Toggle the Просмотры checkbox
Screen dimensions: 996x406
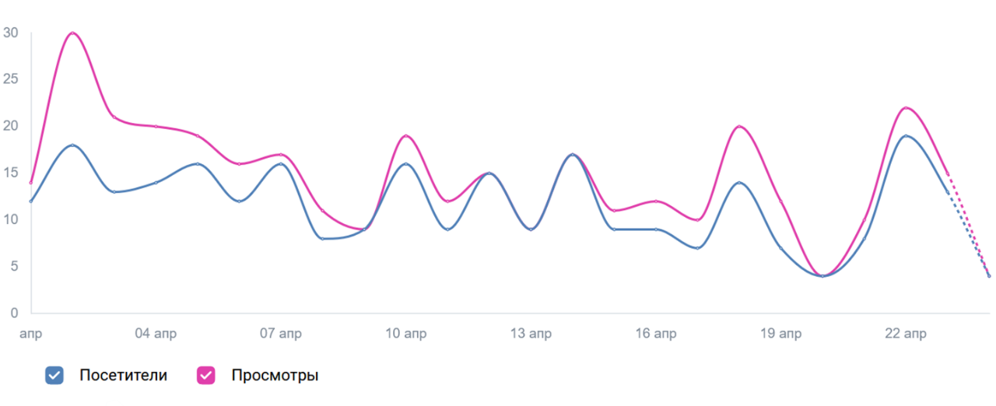tap(206, 376)
